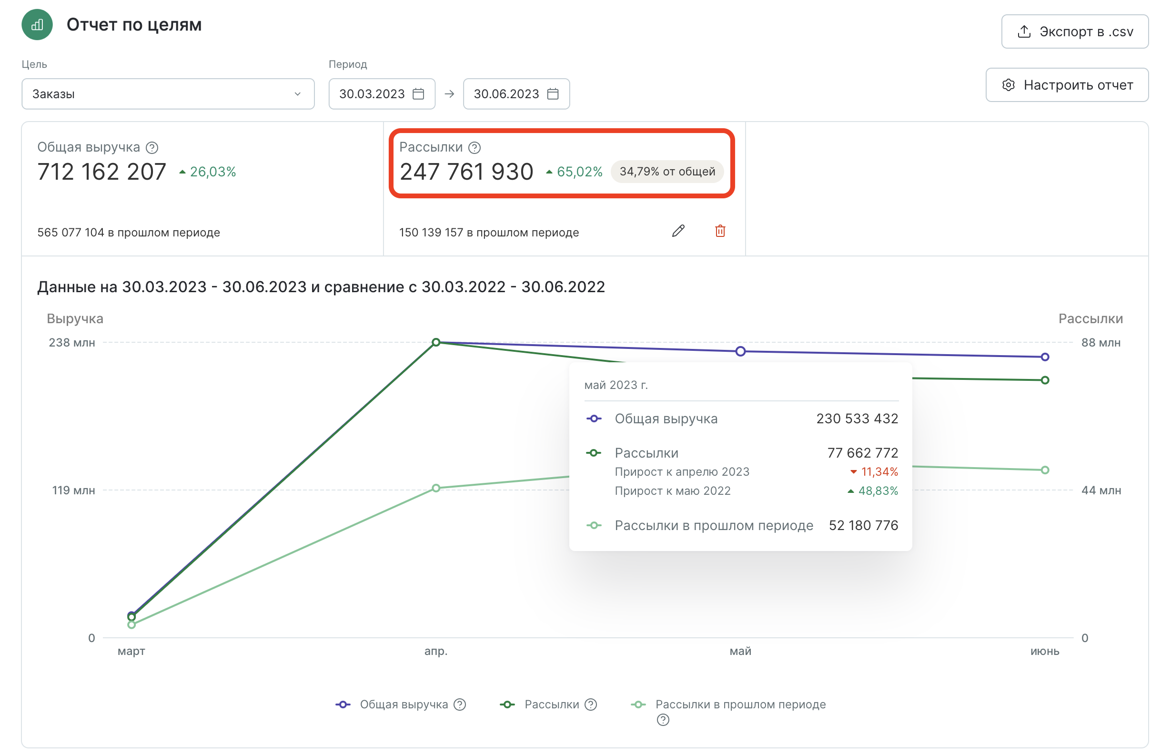Click the 247 761 930 mailing value
This screenshot has width=1171, height=756.
(466, 171)
